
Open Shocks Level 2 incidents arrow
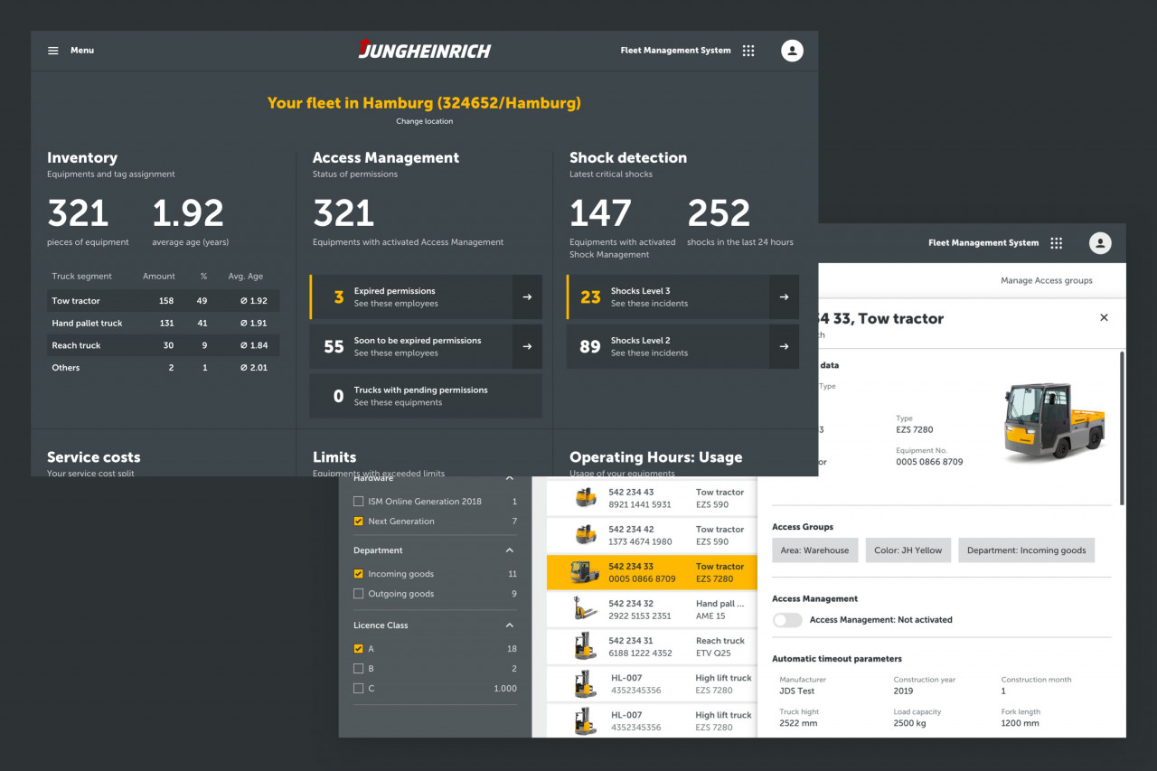tap(784, 347)
